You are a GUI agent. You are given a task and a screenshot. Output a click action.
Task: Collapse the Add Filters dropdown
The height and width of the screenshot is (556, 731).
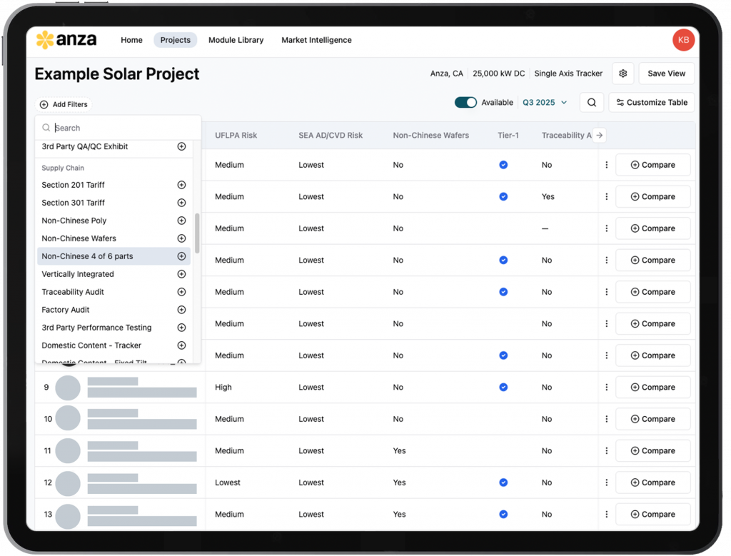[64, 105]
